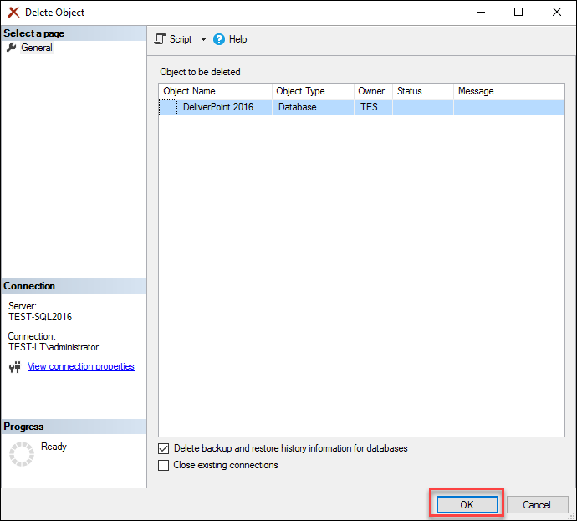Click the Status column header

(423, 91)
